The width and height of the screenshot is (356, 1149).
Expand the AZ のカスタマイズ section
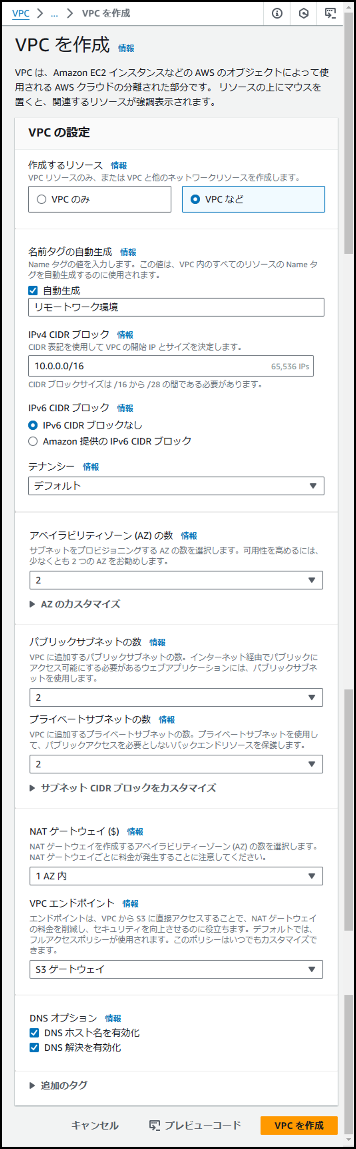75,604
